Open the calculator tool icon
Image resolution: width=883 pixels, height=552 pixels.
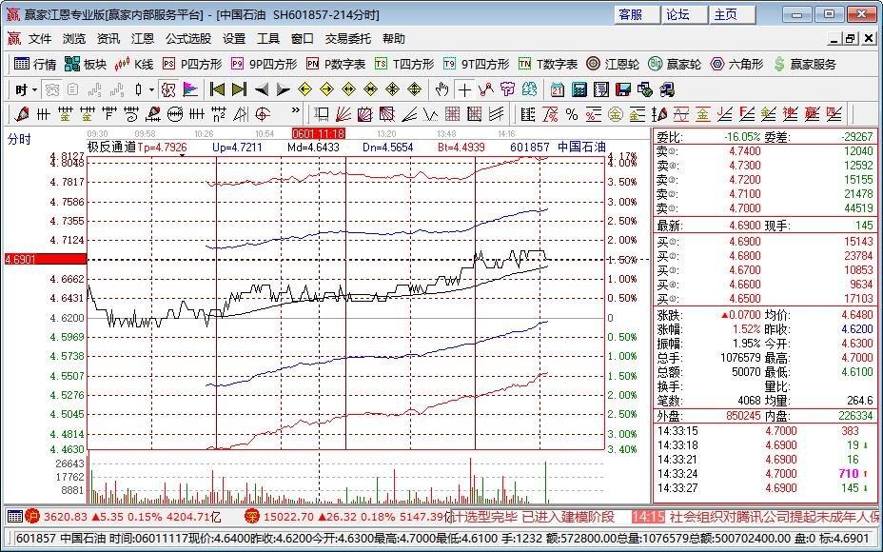point(579,89)
